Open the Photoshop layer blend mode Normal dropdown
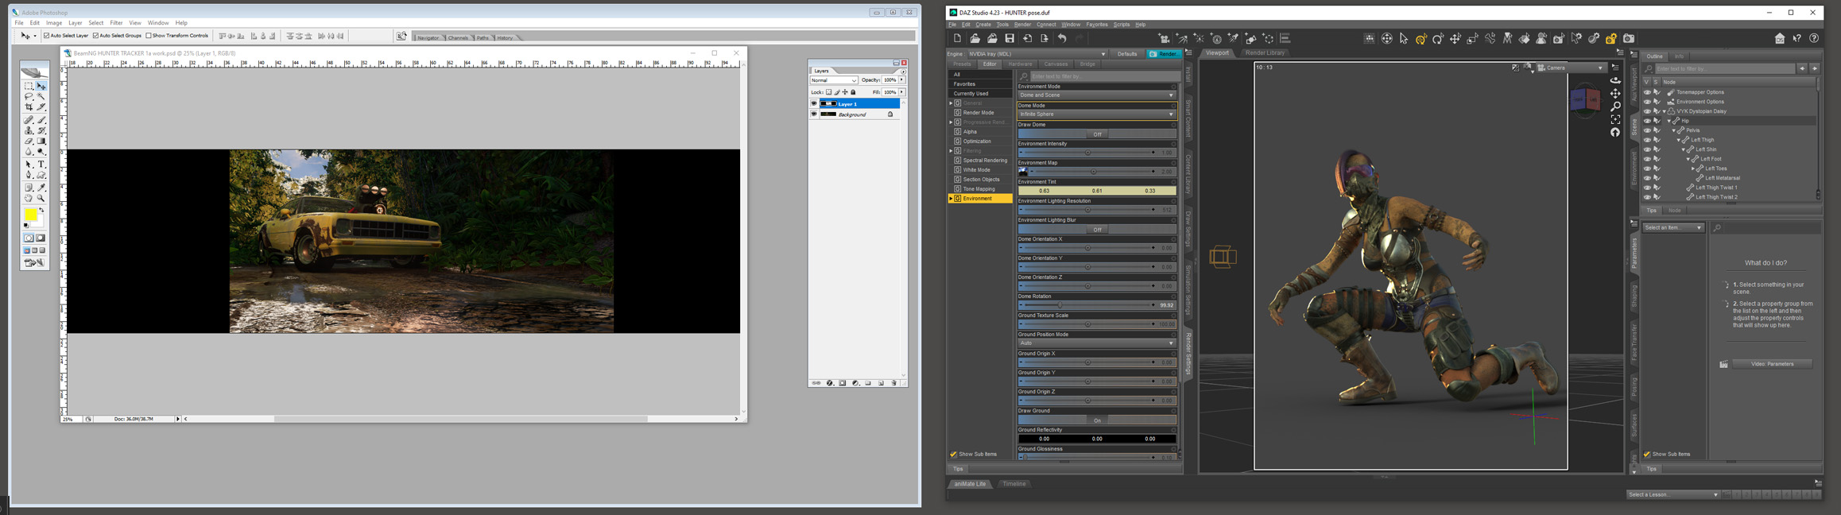Image resolution: width=1841 pixels, height=515 pixels. coord(834,80)
